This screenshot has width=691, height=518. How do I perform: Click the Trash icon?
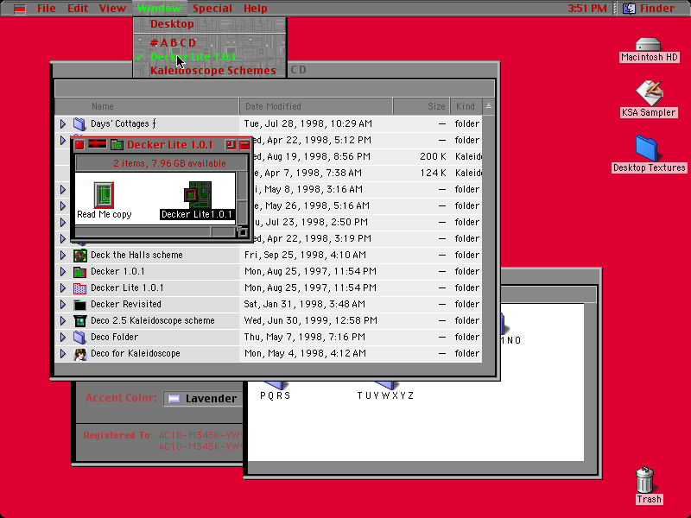[x=644, y=480]
